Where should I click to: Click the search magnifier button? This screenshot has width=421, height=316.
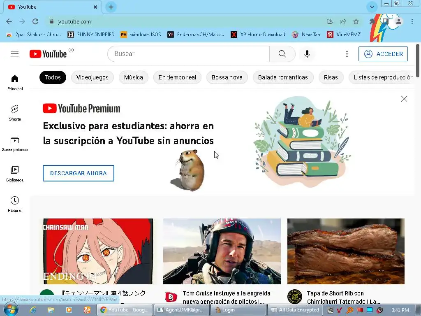click(282, 54)
